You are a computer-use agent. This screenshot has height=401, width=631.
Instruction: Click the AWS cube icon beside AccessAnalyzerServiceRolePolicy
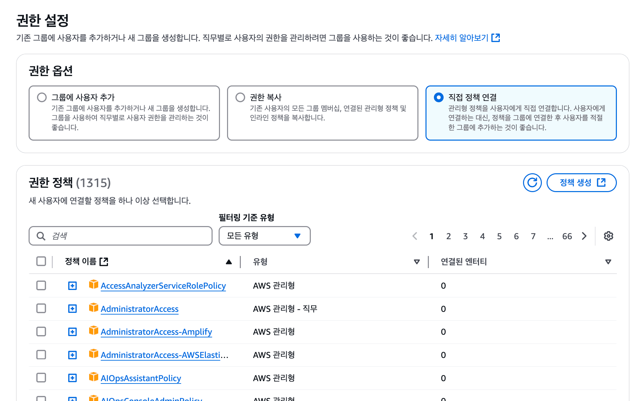pos(93,285)
